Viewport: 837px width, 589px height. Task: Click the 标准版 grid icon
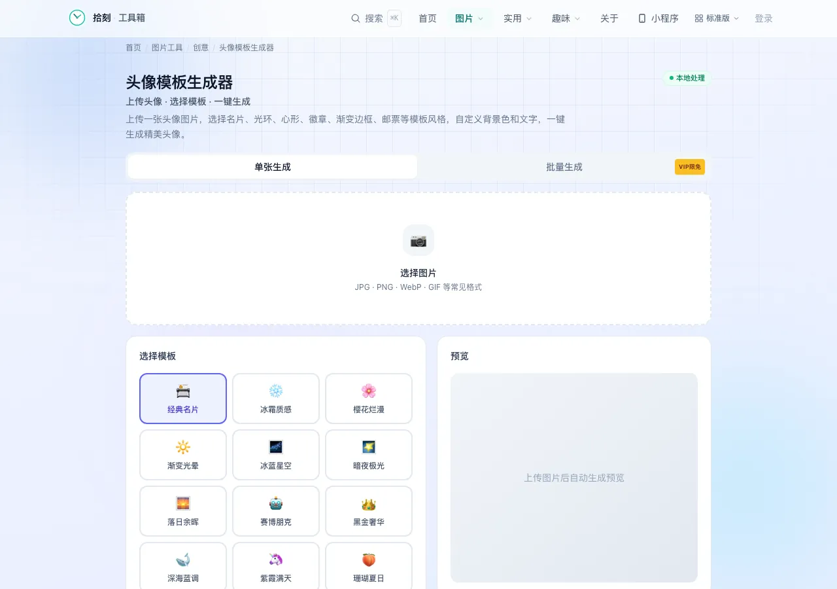coord(699,18)
